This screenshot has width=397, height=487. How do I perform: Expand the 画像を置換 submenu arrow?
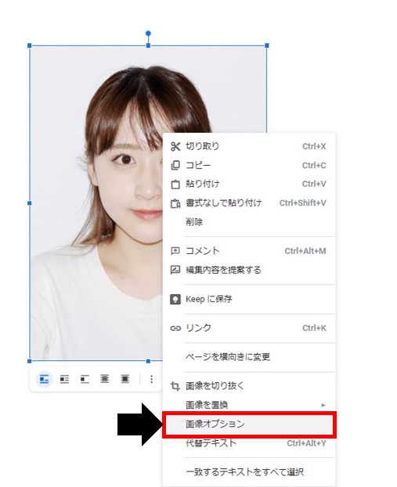(x=323, y=405)
